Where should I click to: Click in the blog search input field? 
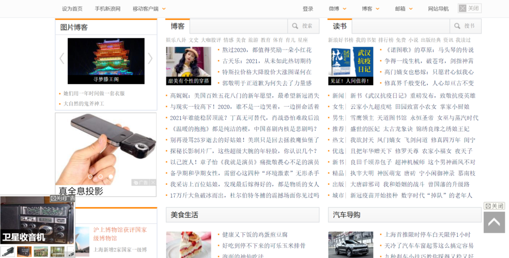[x=239, y=26]
